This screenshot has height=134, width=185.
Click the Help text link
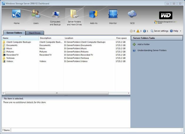coord(176,31)
